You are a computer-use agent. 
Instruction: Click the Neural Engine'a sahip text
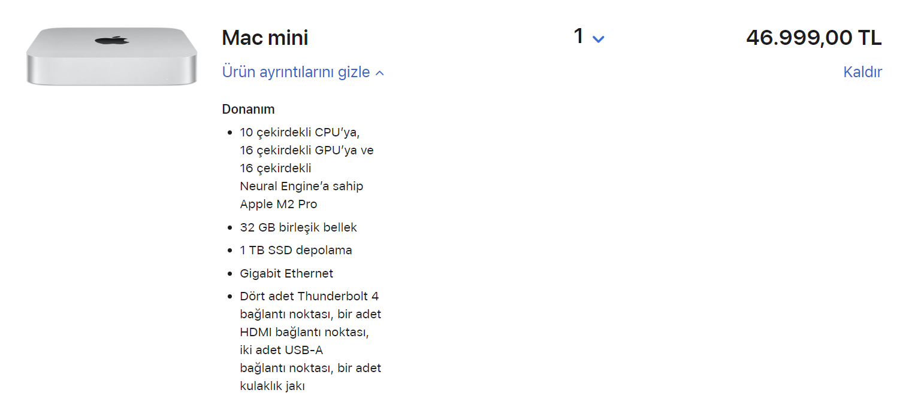click(301, 186)
